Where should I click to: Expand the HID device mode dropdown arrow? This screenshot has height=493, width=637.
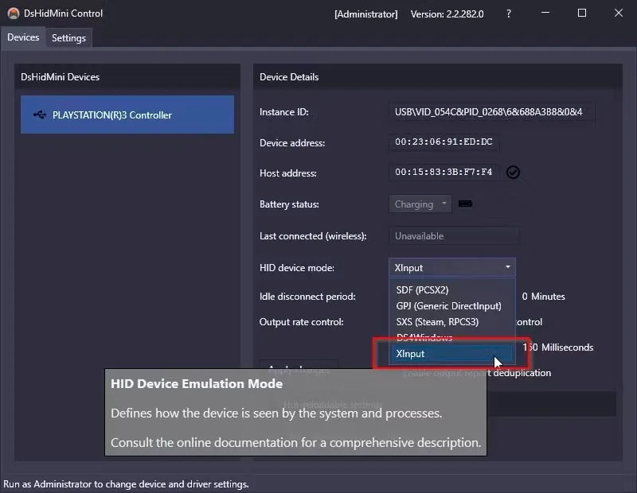click(x=508, y=267)
